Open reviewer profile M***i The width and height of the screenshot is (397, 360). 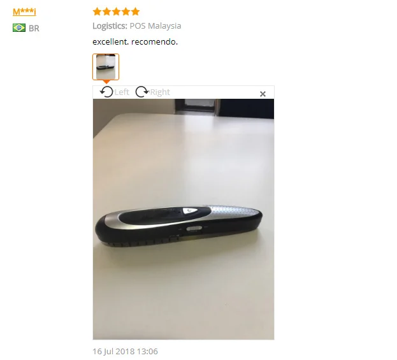click(x=24, y=11)
